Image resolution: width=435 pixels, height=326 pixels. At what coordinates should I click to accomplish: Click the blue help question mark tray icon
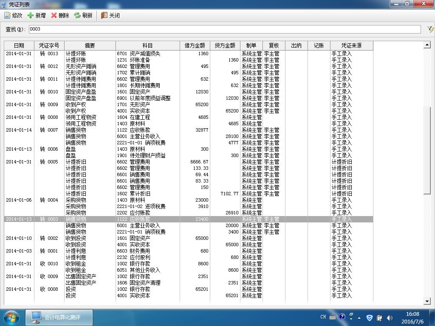click(x=342, y=317)
